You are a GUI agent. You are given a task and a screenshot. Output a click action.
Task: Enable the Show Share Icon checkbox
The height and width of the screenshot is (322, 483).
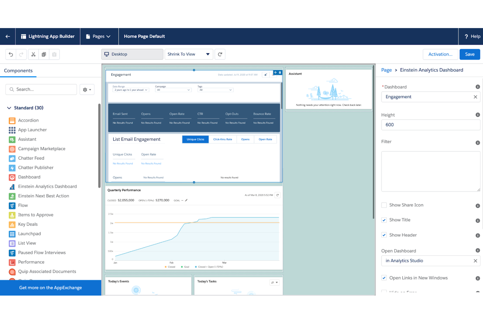[384, 205]
